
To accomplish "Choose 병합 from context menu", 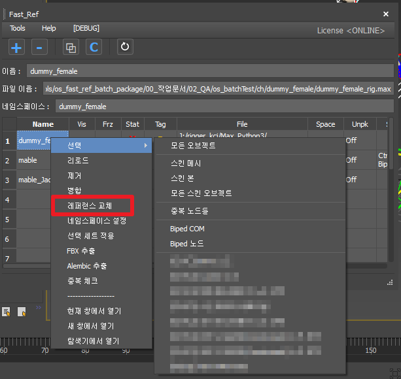I will pyautogui.click(x=101, y=191).
